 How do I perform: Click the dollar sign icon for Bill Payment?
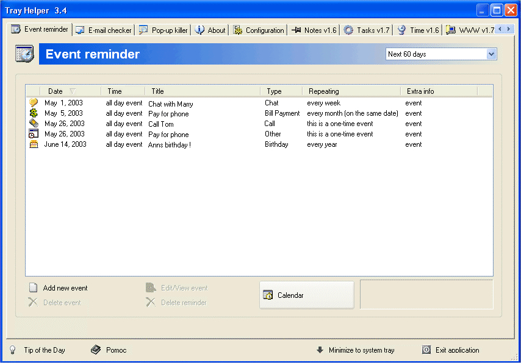pyautogui.click(x=34, y=113)
